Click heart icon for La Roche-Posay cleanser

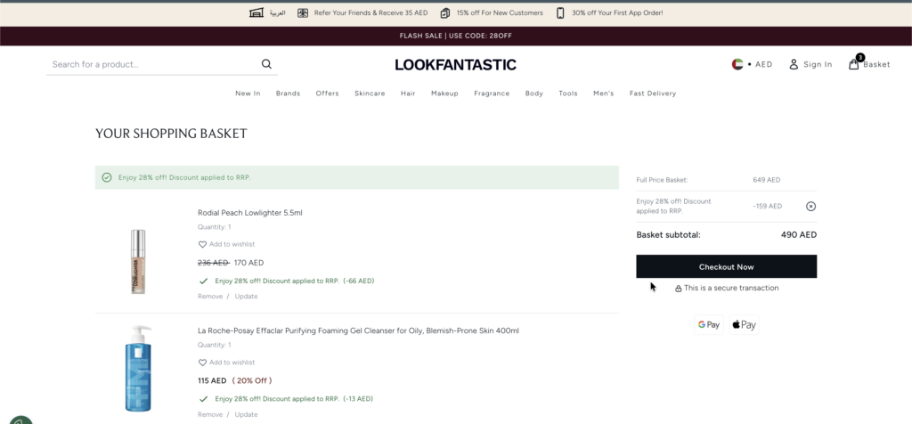point(202,363)
